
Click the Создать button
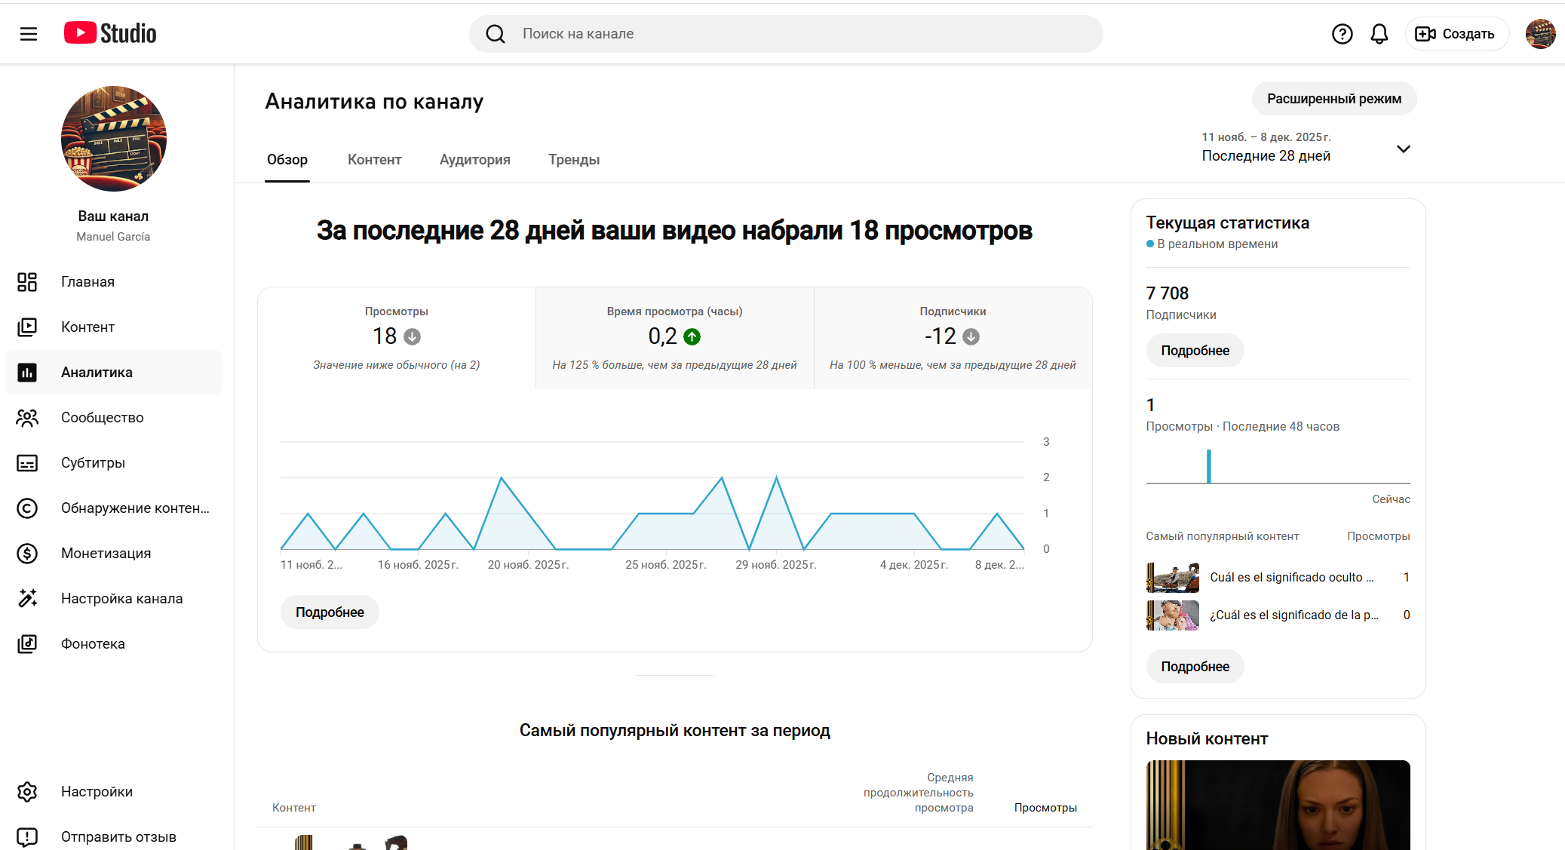click(1456, 34)
